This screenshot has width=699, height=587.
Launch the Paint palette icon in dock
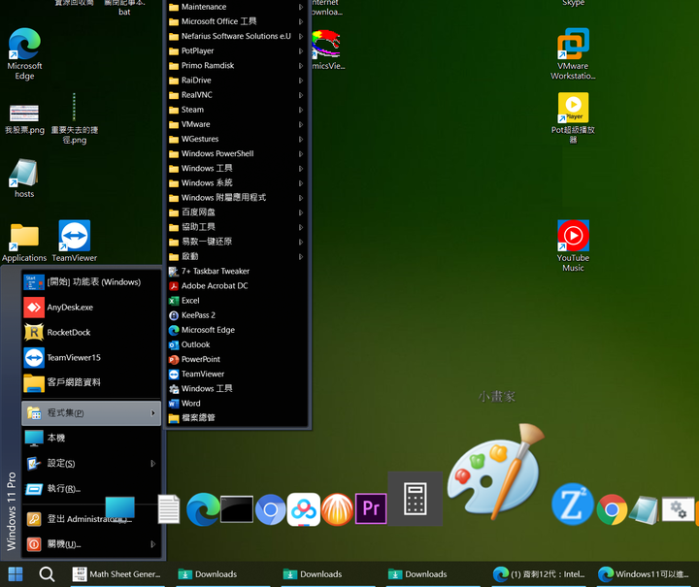pos(496,473)
